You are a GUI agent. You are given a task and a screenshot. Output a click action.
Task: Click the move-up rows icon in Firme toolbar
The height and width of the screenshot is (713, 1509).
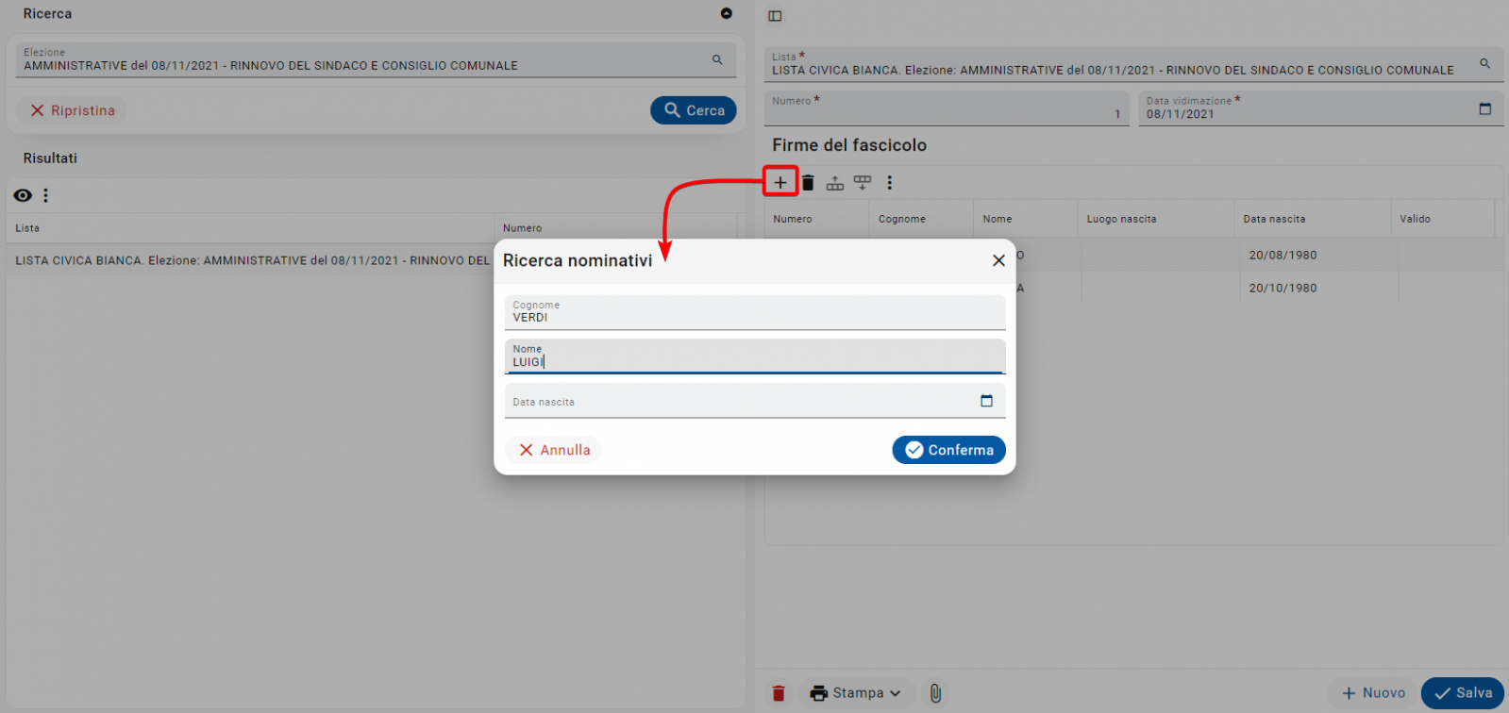coord(835,183)
